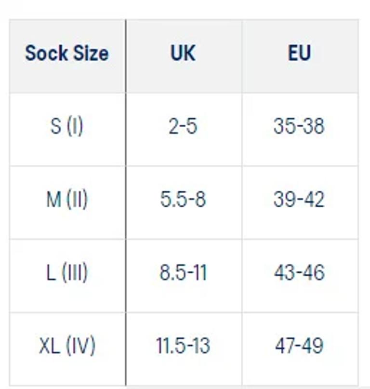Click the Roman numeral (III) beside L
The image size is (370, 389).
pyautogui.click(x=75, y=273)
